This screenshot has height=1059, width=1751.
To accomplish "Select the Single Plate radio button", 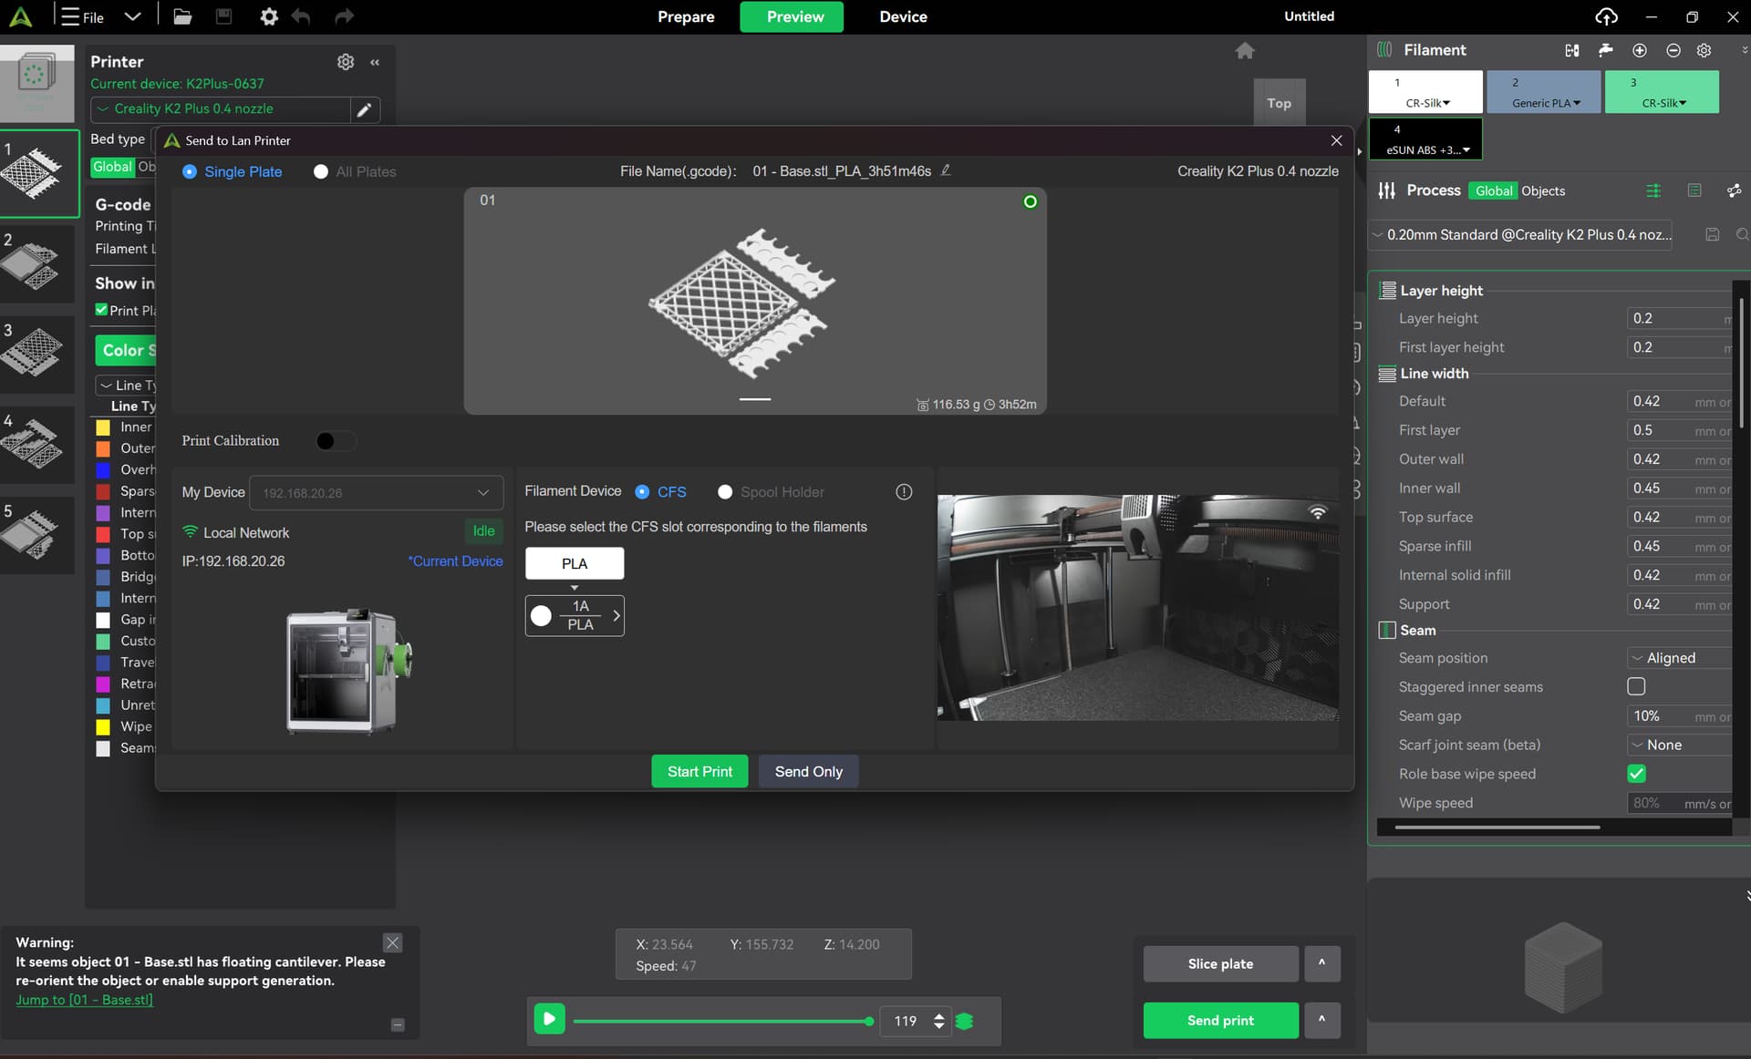I will [190, 171].
